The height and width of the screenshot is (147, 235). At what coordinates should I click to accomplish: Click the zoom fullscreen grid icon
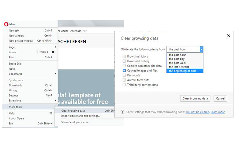tap(53, 52)
